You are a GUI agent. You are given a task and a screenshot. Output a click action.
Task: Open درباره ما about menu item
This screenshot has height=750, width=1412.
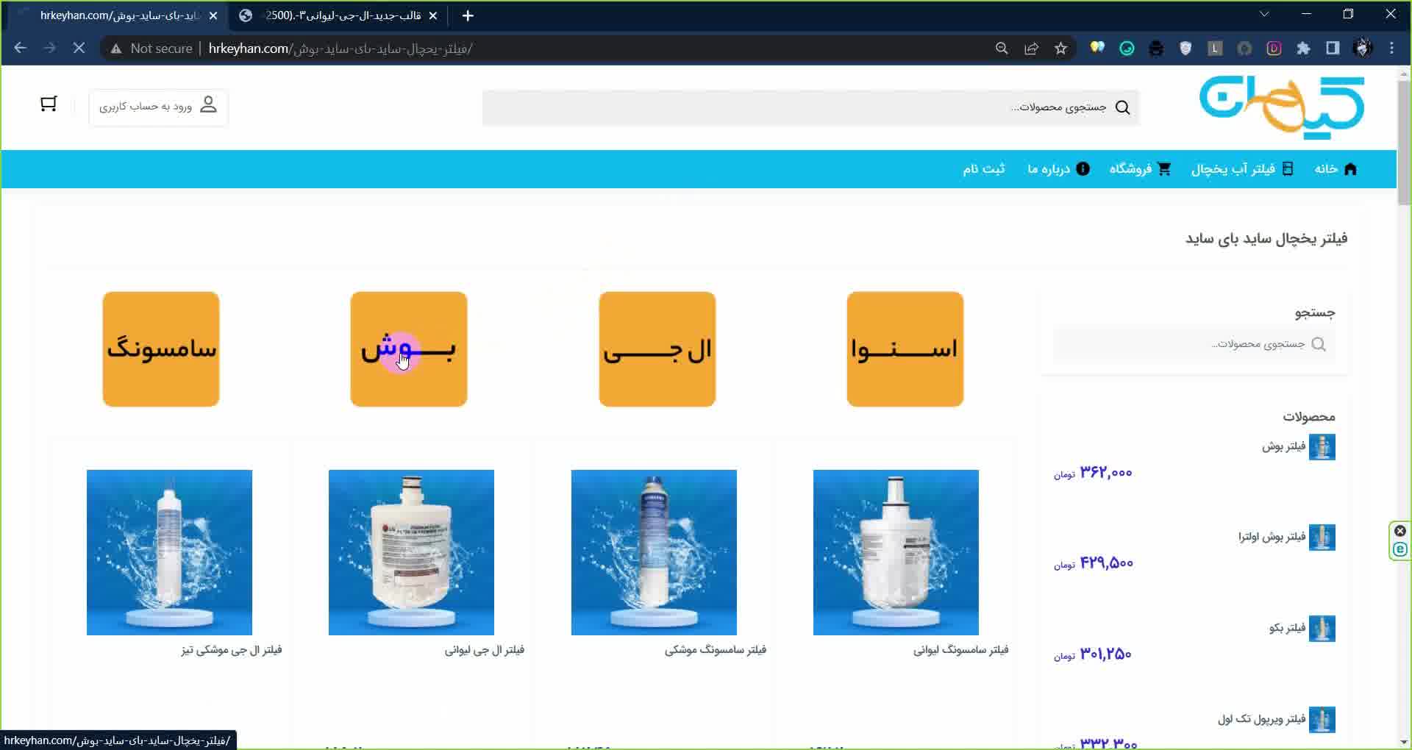[1058, 169]
